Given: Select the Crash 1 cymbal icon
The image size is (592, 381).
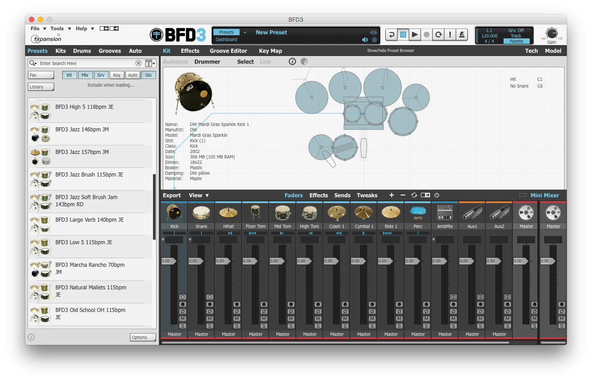Looking at the screenshot, I should click(x=337, y=213).
